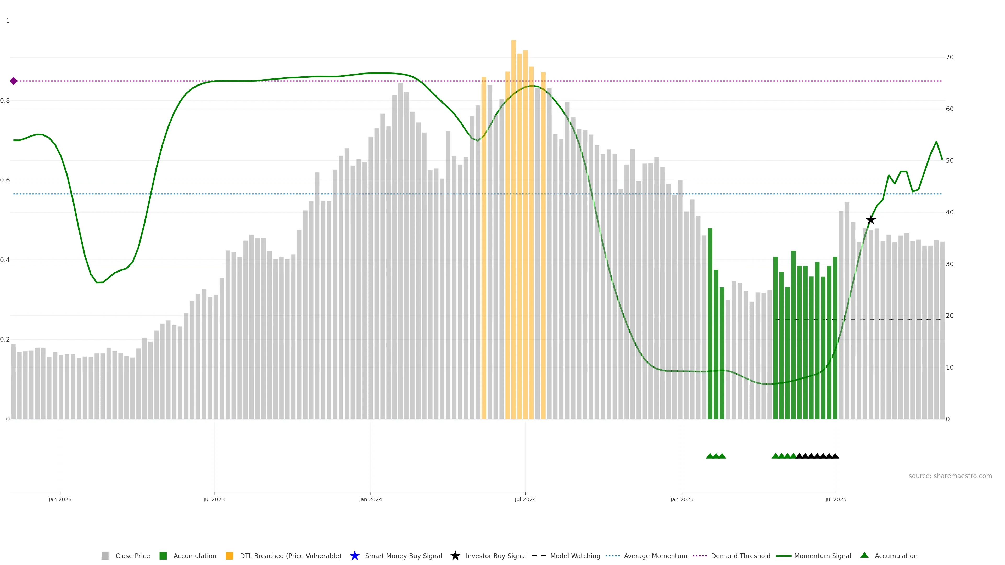Click the Jul 2024 axis label
Screen dimensions: 1005x565
click(525, 499)
